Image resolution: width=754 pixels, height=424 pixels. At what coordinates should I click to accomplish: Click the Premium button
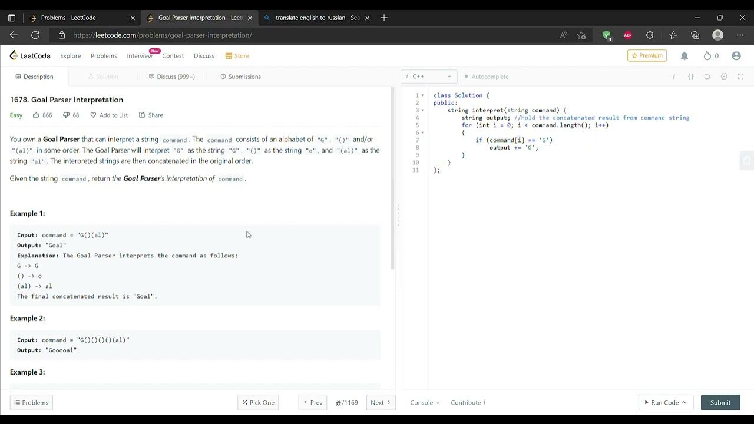tap(647, 55)
